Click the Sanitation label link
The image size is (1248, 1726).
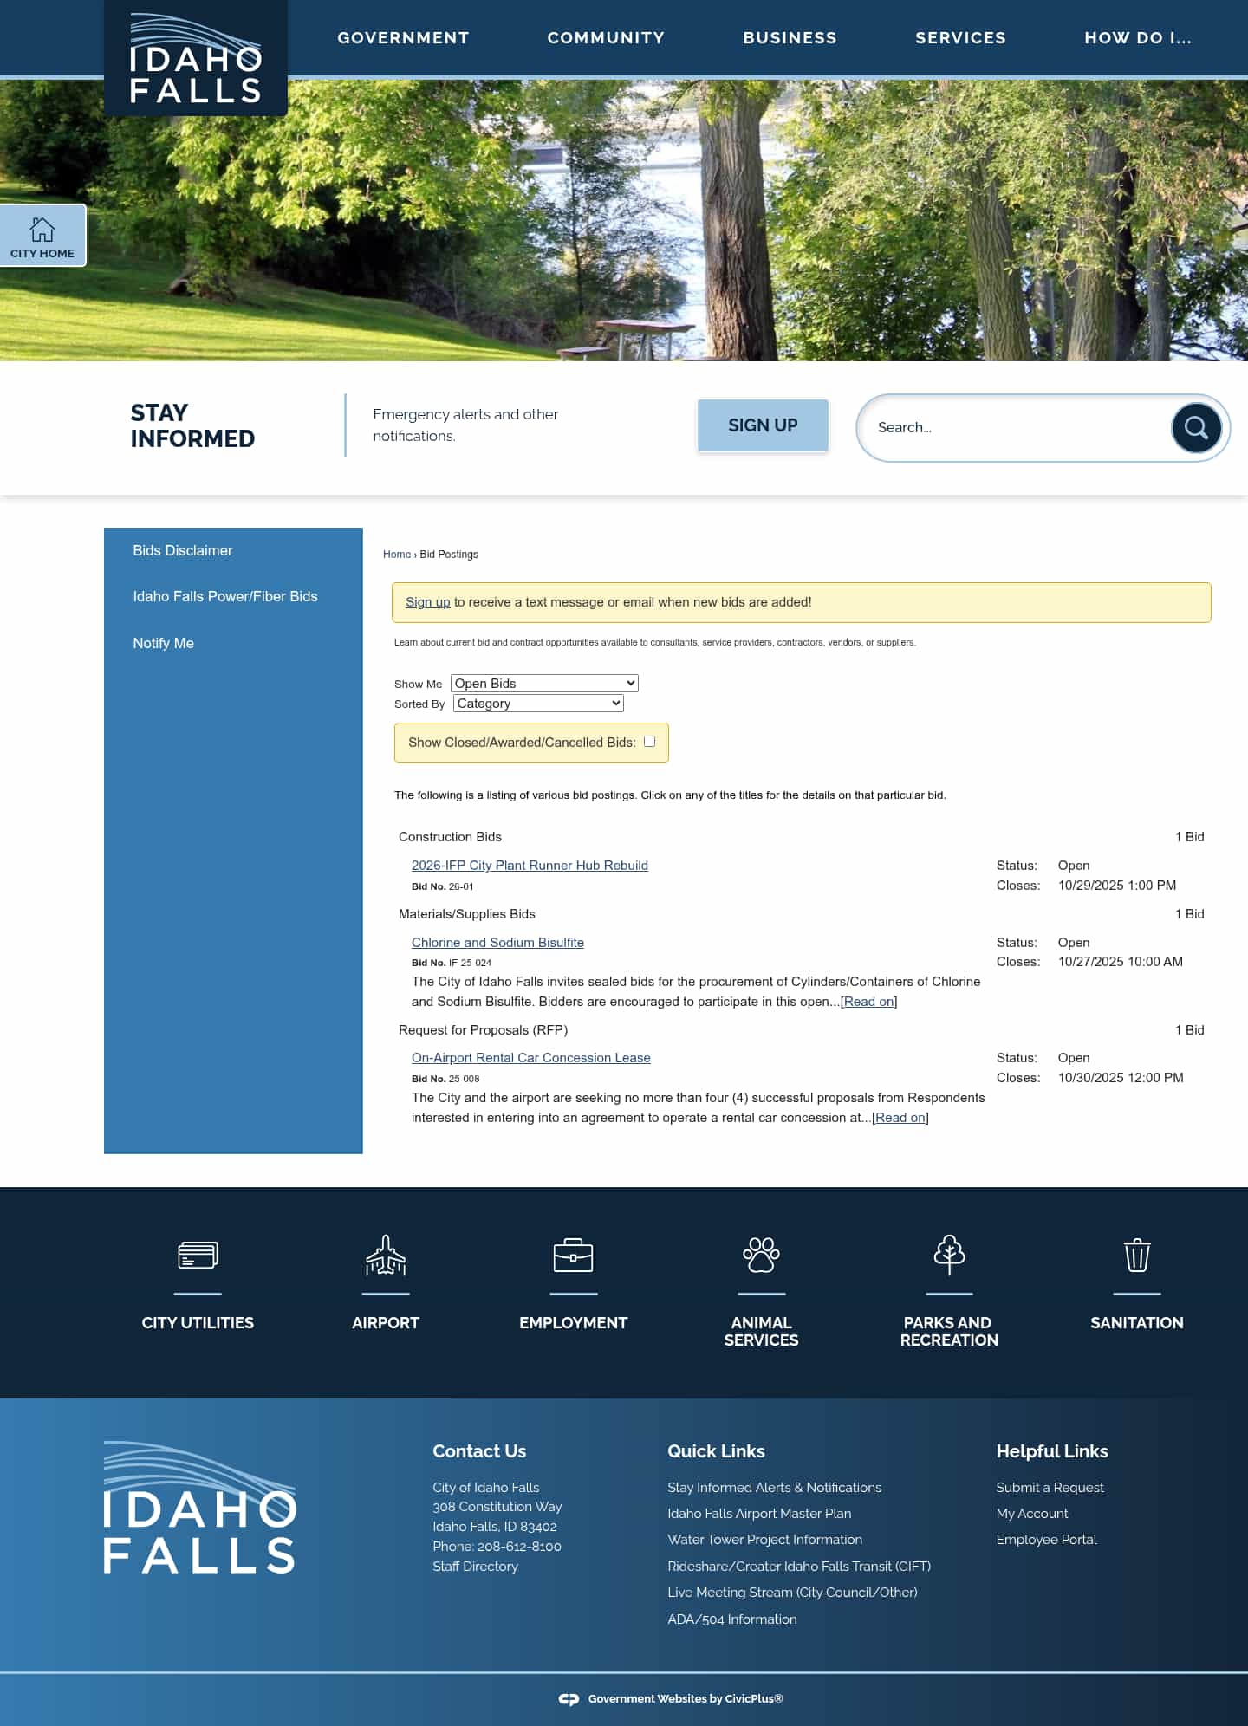(1137, 1323)
